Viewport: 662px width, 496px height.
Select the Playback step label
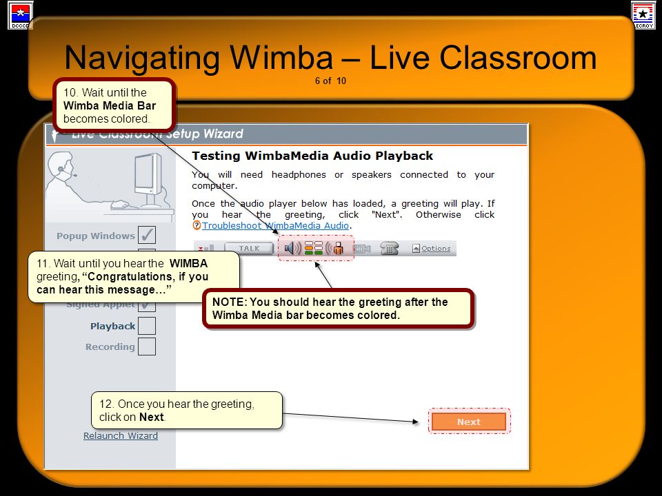click(112, 326)
